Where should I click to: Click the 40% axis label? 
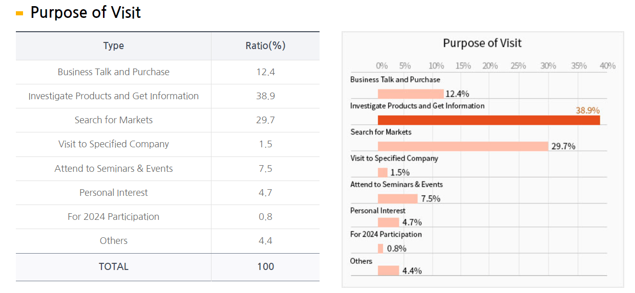pyautogui.click(x=607, y=66)
